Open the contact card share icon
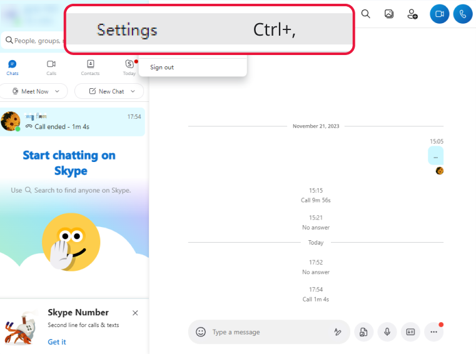 point(410,332)
